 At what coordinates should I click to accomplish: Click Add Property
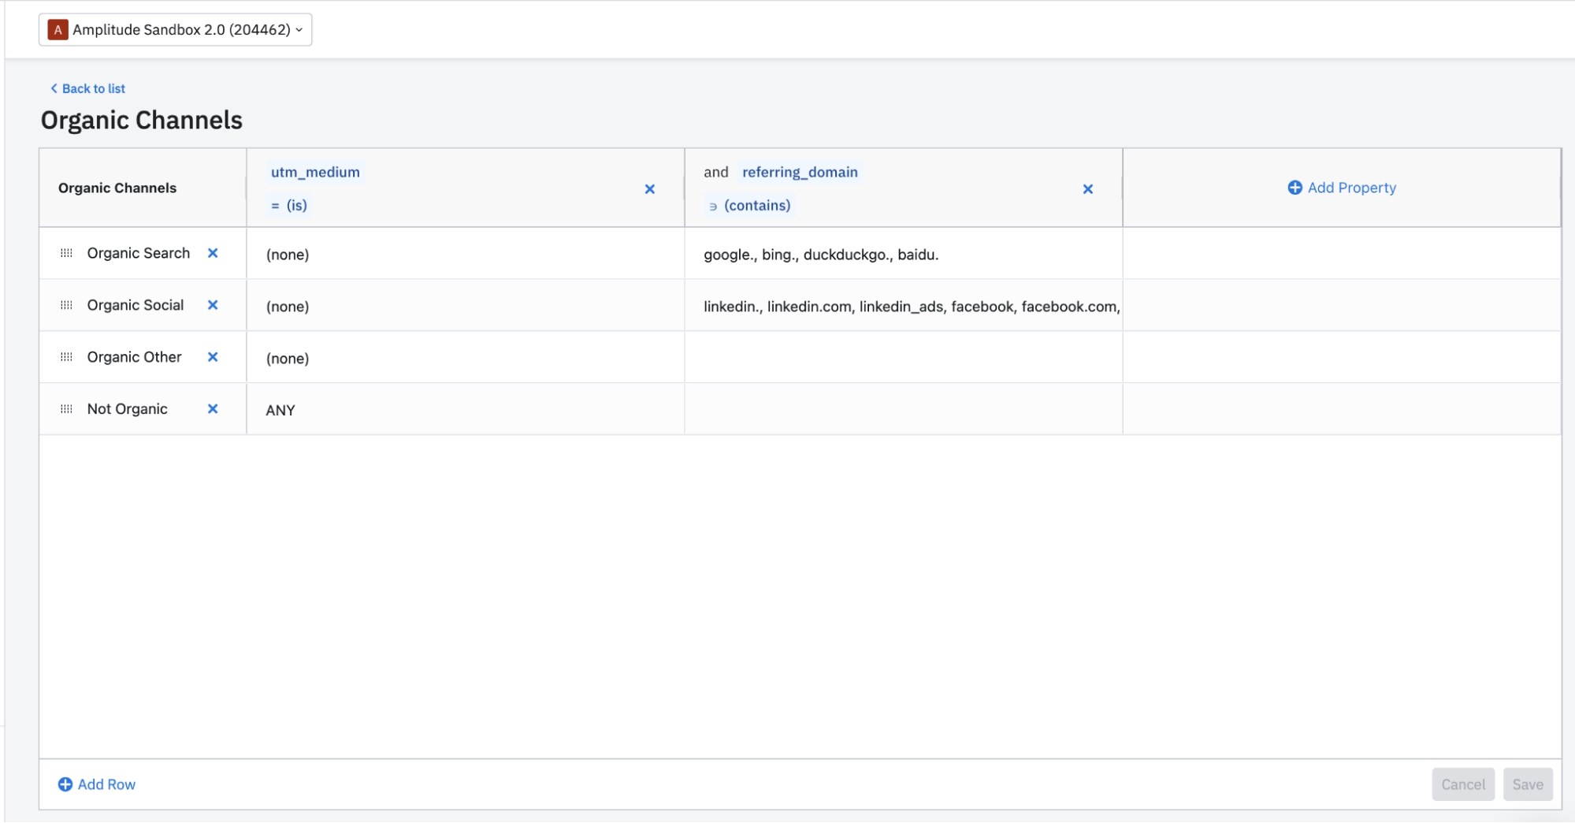coord(1342,188)
